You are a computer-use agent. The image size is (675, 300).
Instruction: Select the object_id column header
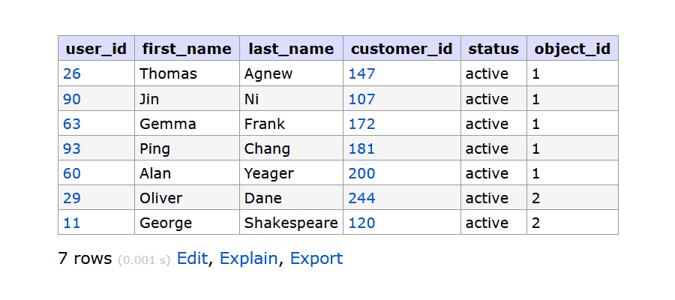click(x=572, y=48)
